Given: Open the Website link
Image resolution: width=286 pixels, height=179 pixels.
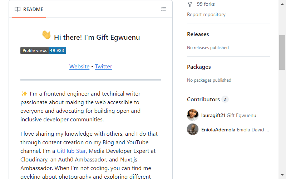Looking at the screenshot, I should click(x=79, y=67).
